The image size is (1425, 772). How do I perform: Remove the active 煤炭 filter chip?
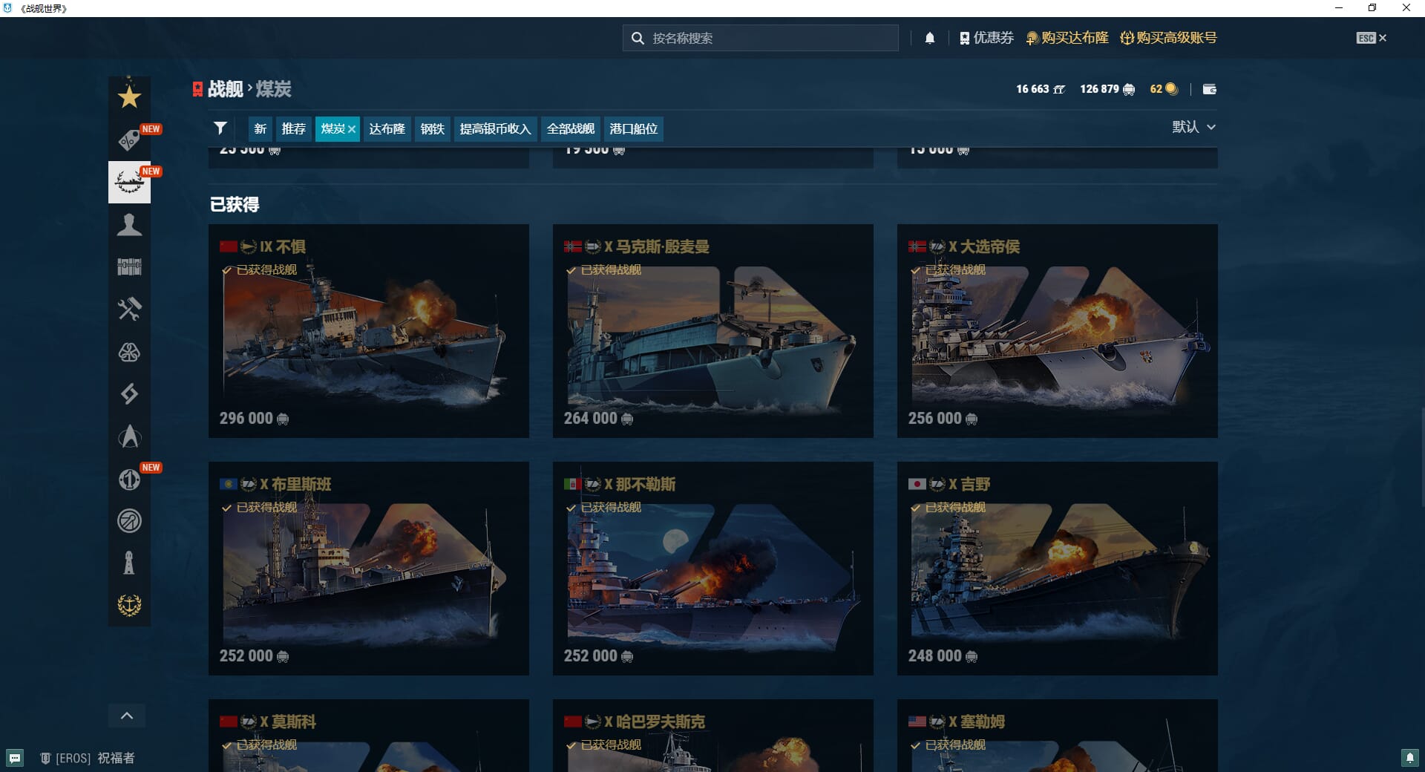352,129
